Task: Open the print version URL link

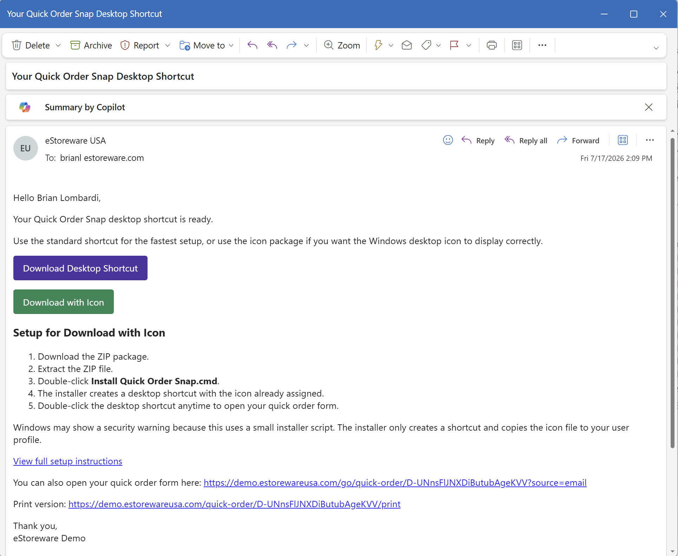Action: 234,504
